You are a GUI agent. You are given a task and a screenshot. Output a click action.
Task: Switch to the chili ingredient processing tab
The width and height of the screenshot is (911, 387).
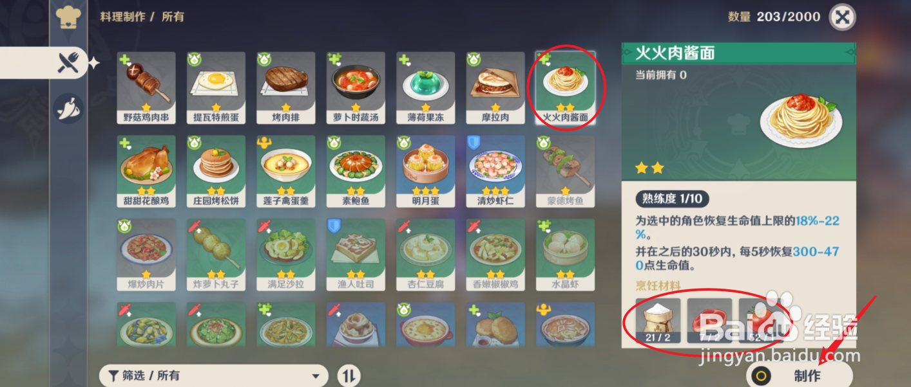(68, 109)
